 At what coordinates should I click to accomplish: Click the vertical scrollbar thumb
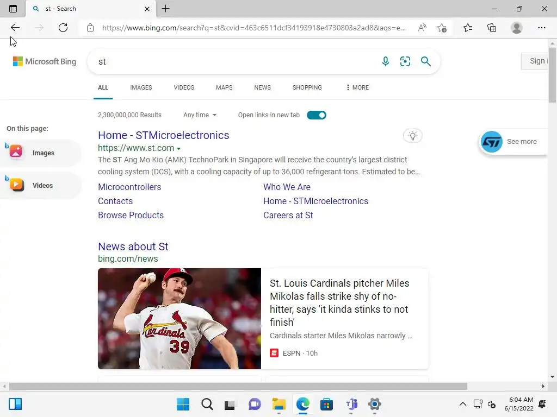(x=552, y=75)
